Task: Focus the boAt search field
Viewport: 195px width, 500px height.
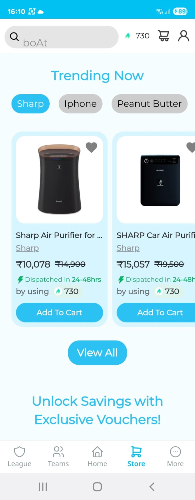Action: (62, 37)
